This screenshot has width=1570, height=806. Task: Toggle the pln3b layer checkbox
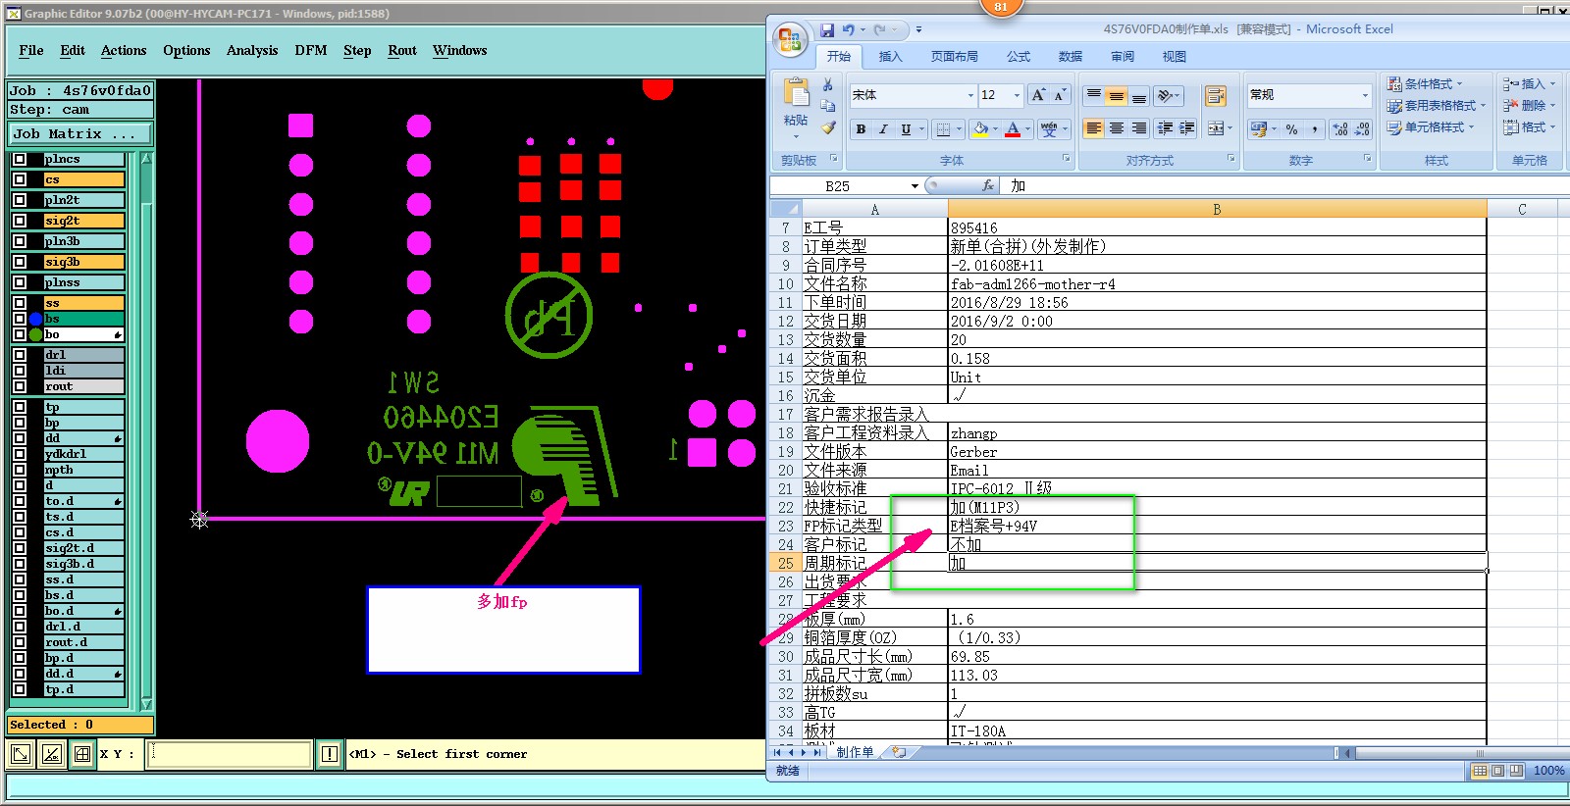click(x=20, y=241)
